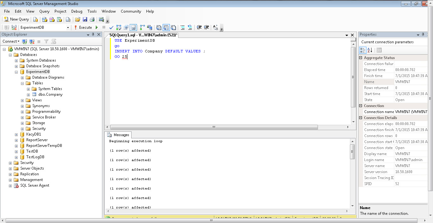Viewport: 433px width, 223px height.
Task: Expand the Programmability folder
Action: (22, 112)
